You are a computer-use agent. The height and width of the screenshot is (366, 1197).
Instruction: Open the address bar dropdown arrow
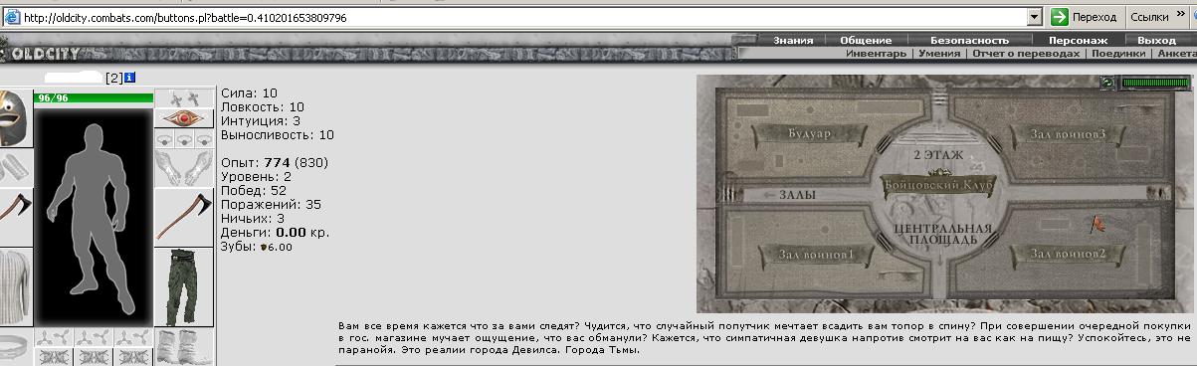pyautogui.click(x=1035, y=17)
